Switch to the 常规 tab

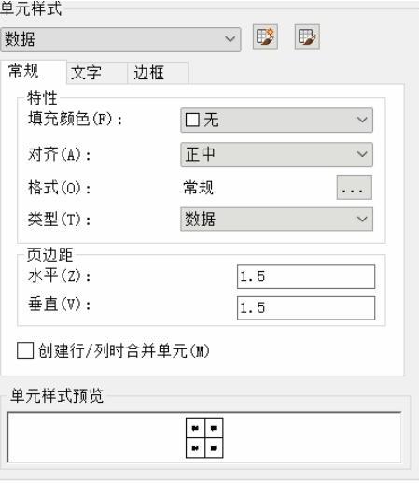24,71
